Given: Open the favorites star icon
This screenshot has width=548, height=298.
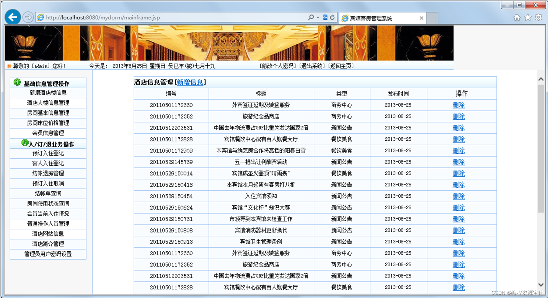Looking at the screenshot, I should [x=528, y=18].
